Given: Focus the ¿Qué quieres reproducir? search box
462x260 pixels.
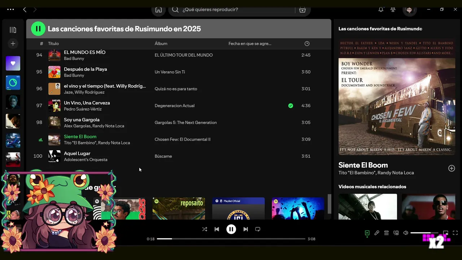Looking at the screenshot, I should [x=232, y=10].
